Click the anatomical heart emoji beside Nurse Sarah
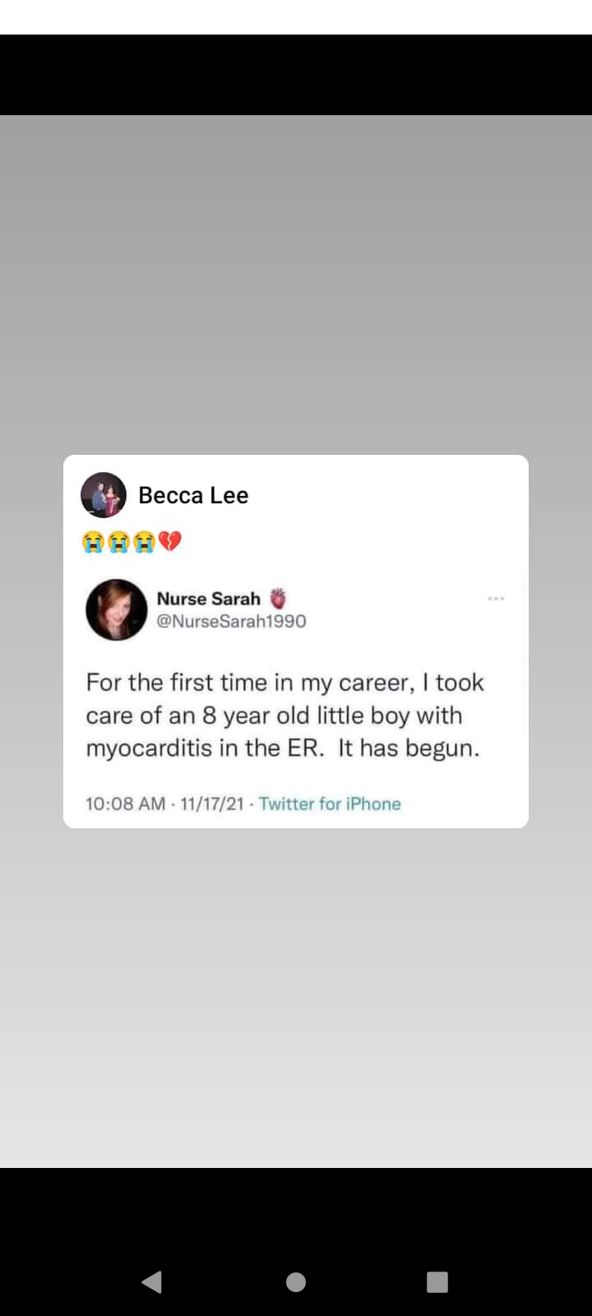Image resolution: width=592 pixels, height=1316 pixels. point(279,598)
